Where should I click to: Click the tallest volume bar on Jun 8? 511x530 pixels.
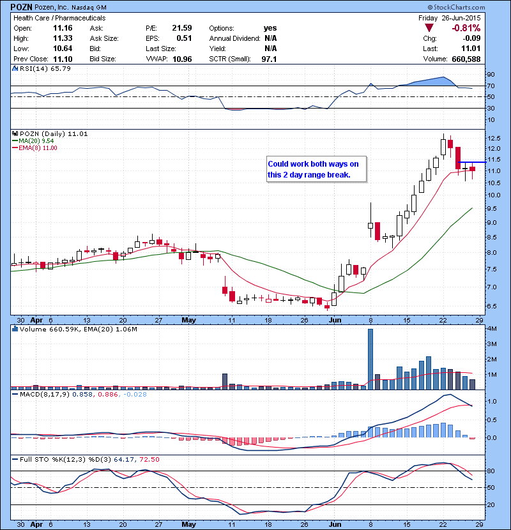coord(370,359)
